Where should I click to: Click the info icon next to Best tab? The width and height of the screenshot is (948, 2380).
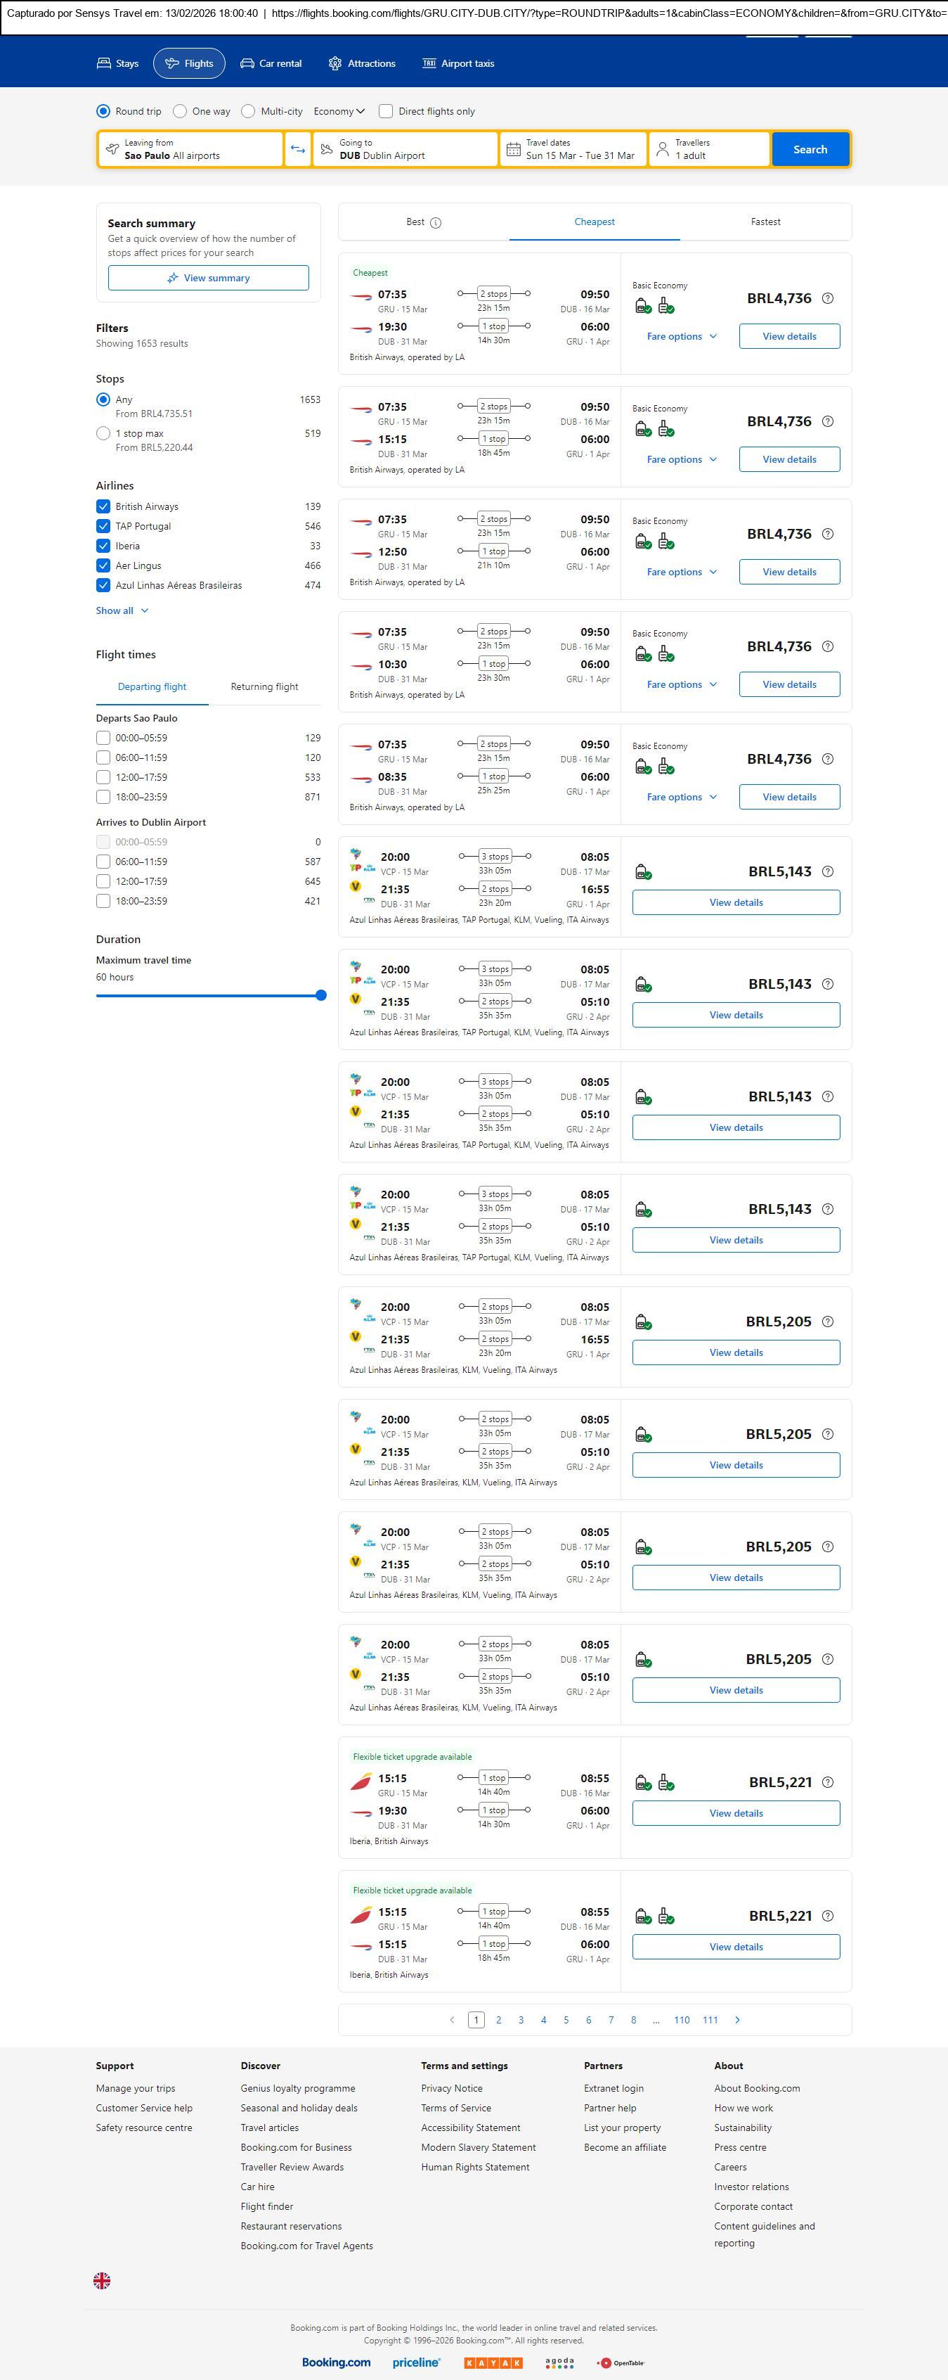(436, 223)
